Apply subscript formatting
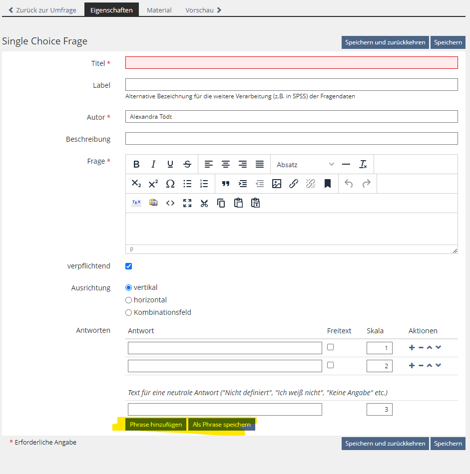Screen dimensions: 470x474 coord(136,184)
